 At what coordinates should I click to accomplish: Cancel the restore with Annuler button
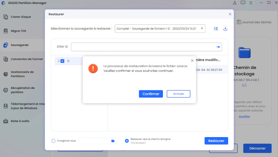178,94
